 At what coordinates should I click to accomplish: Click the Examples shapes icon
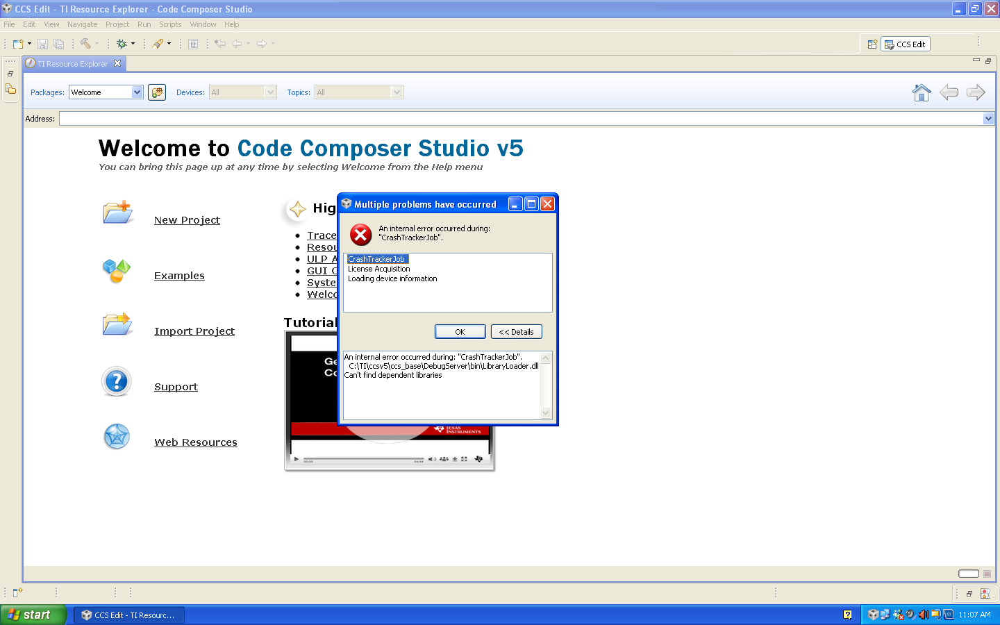point(117,271)
